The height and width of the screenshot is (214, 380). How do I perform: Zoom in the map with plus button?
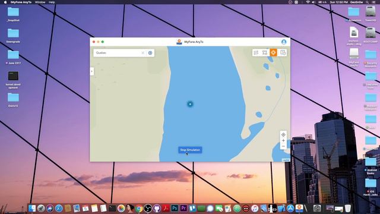pos(283,140)
